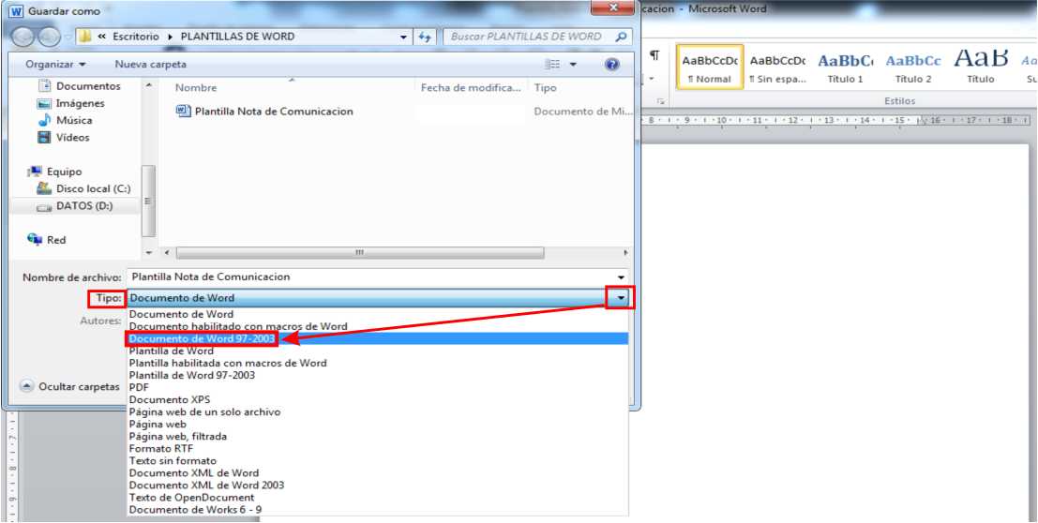Viewport: 1038px width, 523px height.
Task: Apply Normal style in Word styles gallery
Action: pyautogui.click(x=710, y=67)
